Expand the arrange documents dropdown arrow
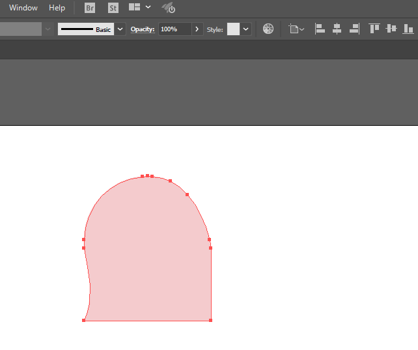 click(x=148, y=8)
